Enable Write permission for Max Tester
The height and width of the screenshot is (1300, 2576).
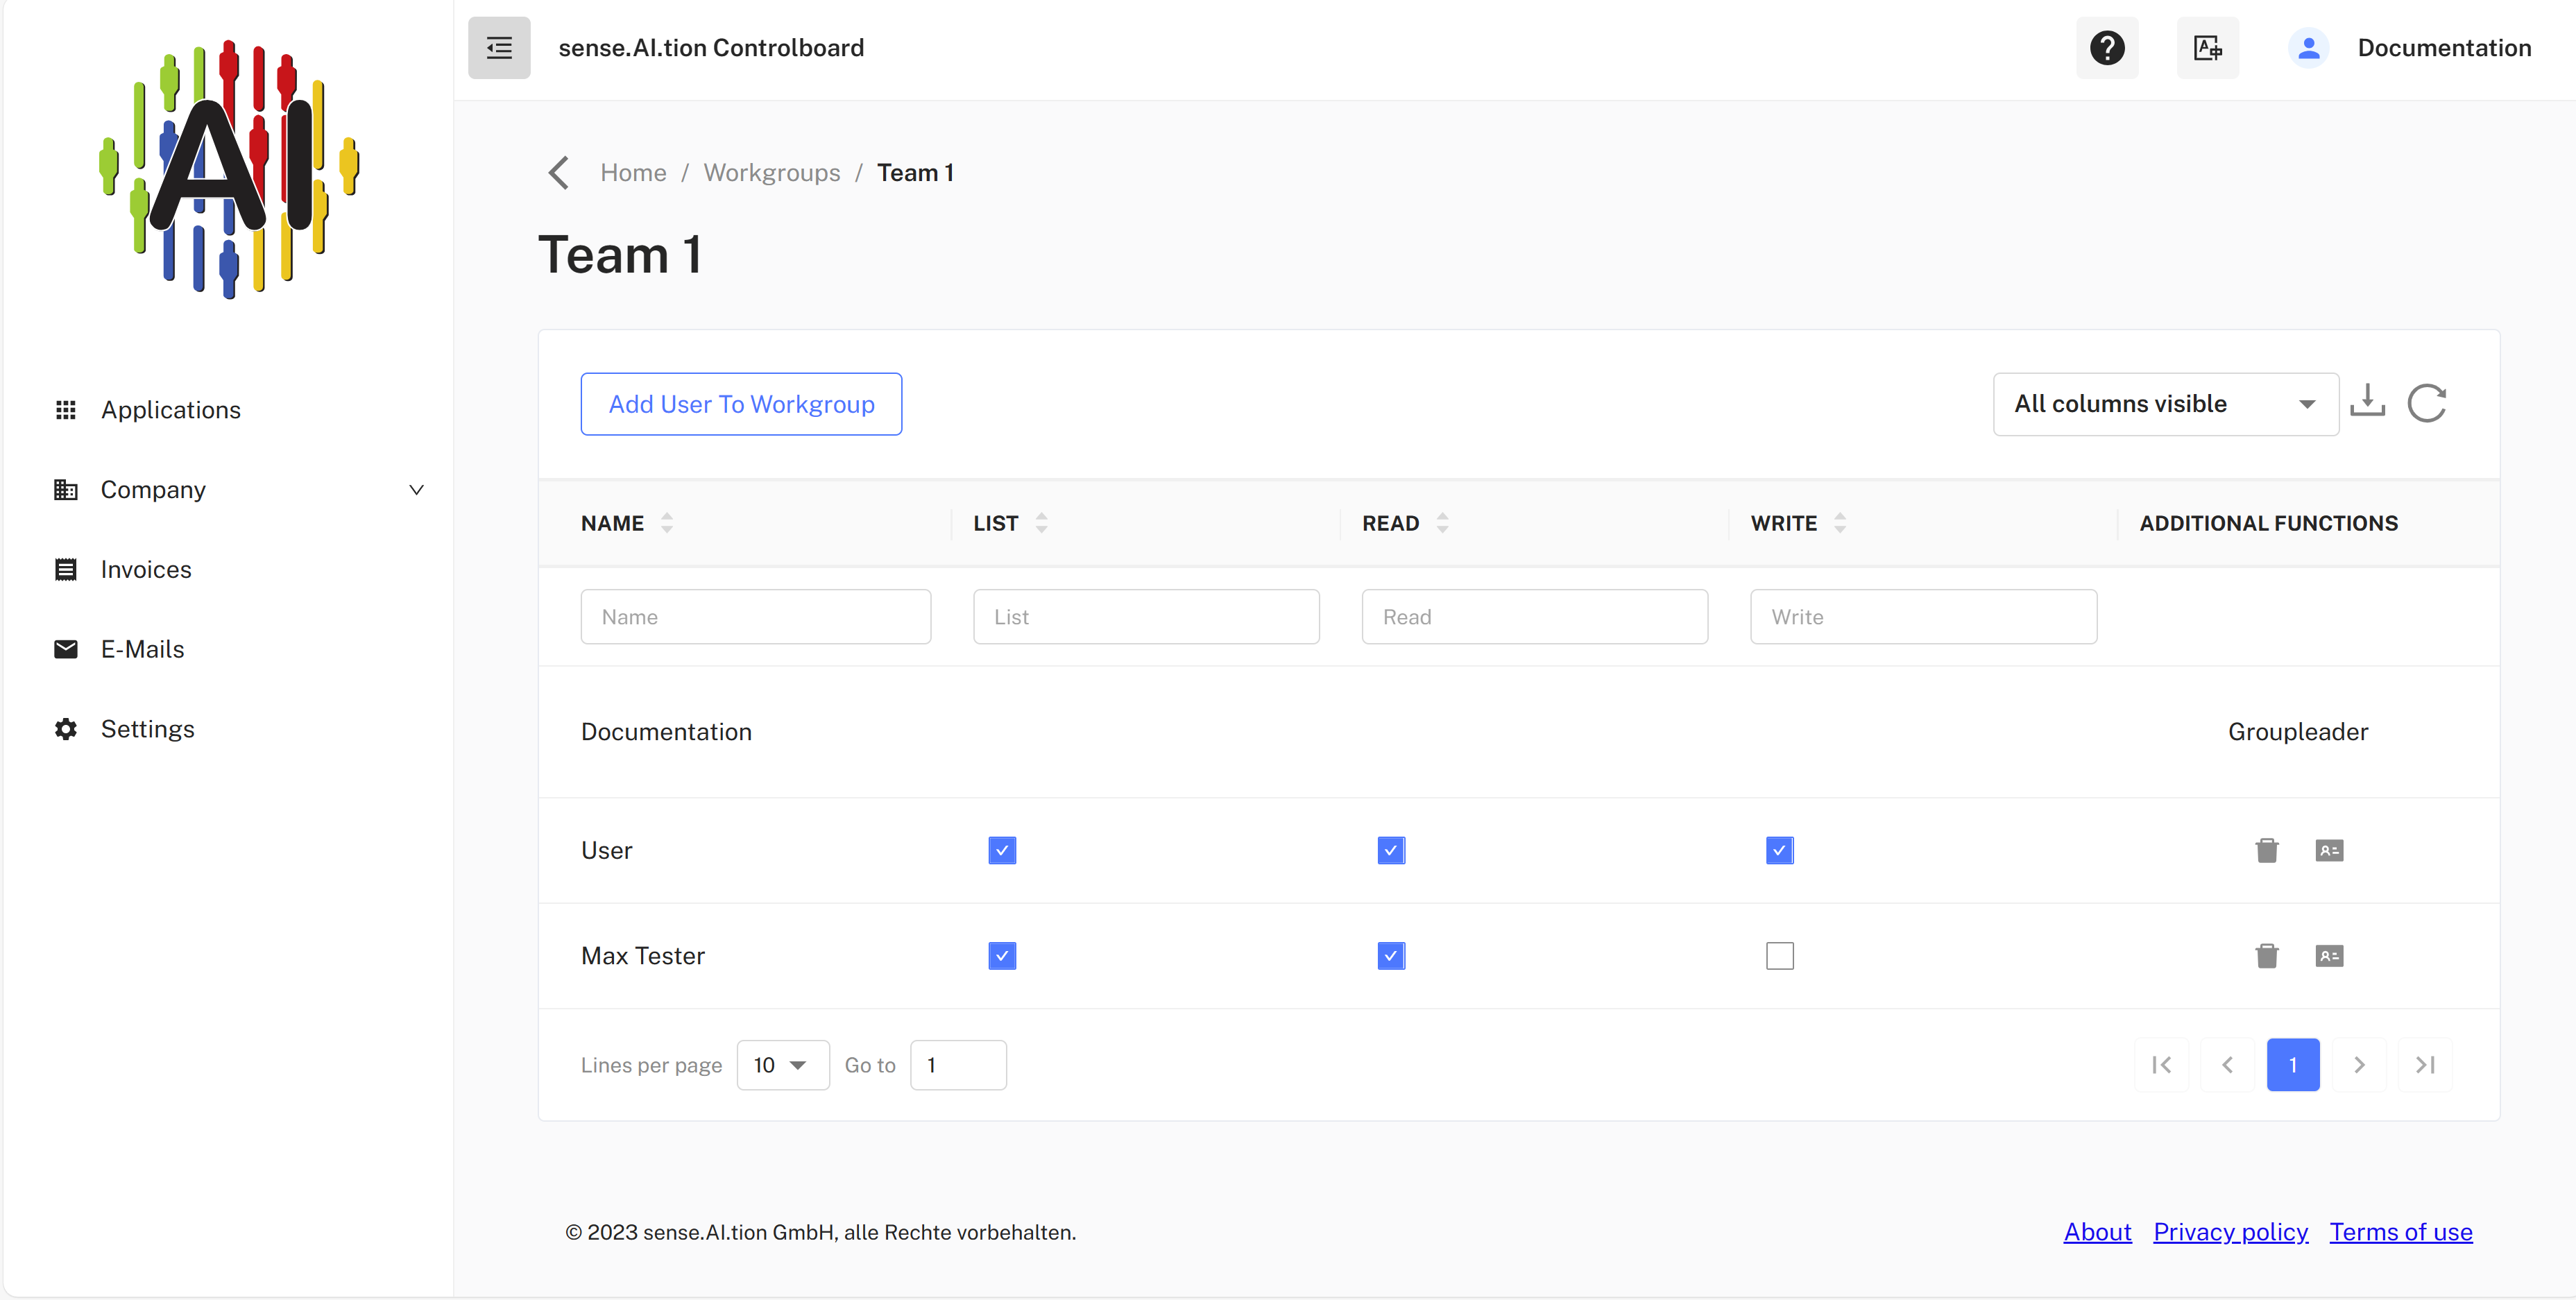click(x=1779, y=956)
